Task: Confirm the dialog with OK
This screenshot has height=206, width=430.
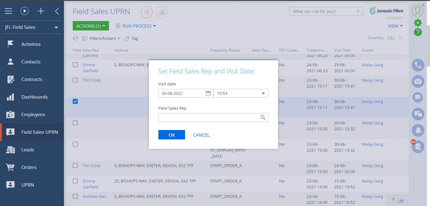Action: 172,135
